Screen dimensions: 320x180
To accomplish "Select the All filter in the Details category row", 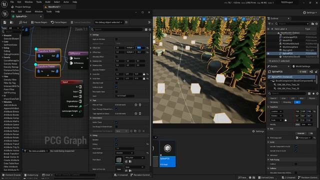I will point(297,102).
